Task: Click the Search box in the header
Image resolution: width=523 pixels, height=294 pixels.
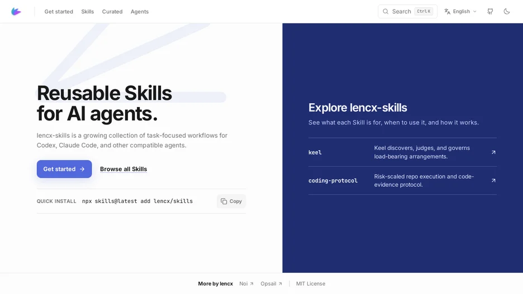Action: point(407,11)
